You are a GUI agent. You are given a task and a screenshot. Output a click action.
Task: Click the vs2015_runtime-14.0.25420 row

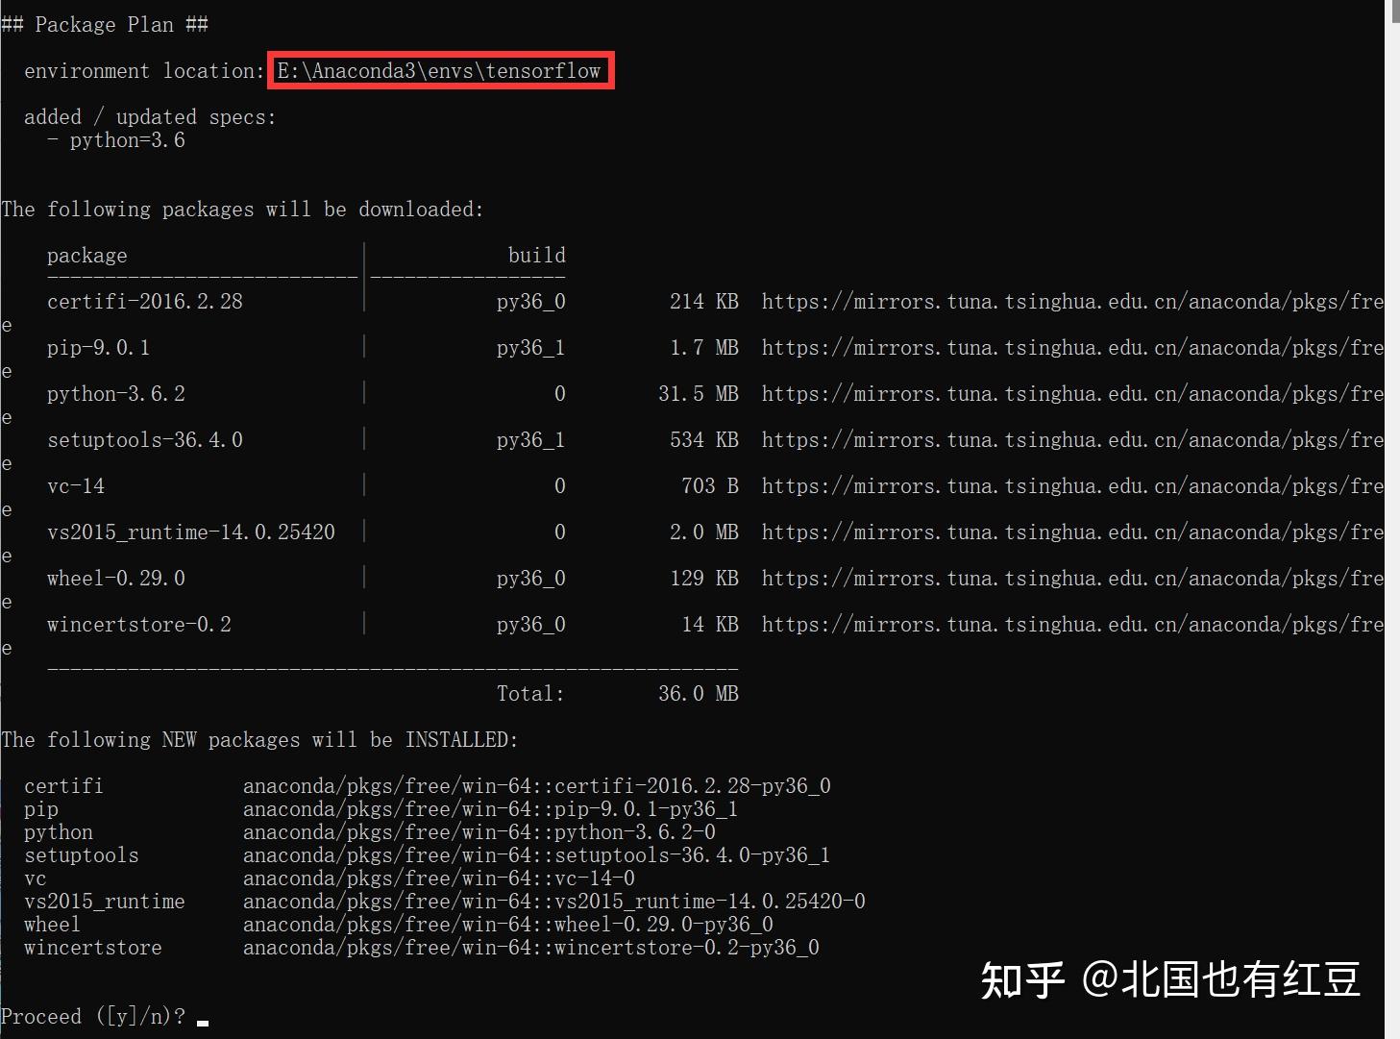click(190, 532)
